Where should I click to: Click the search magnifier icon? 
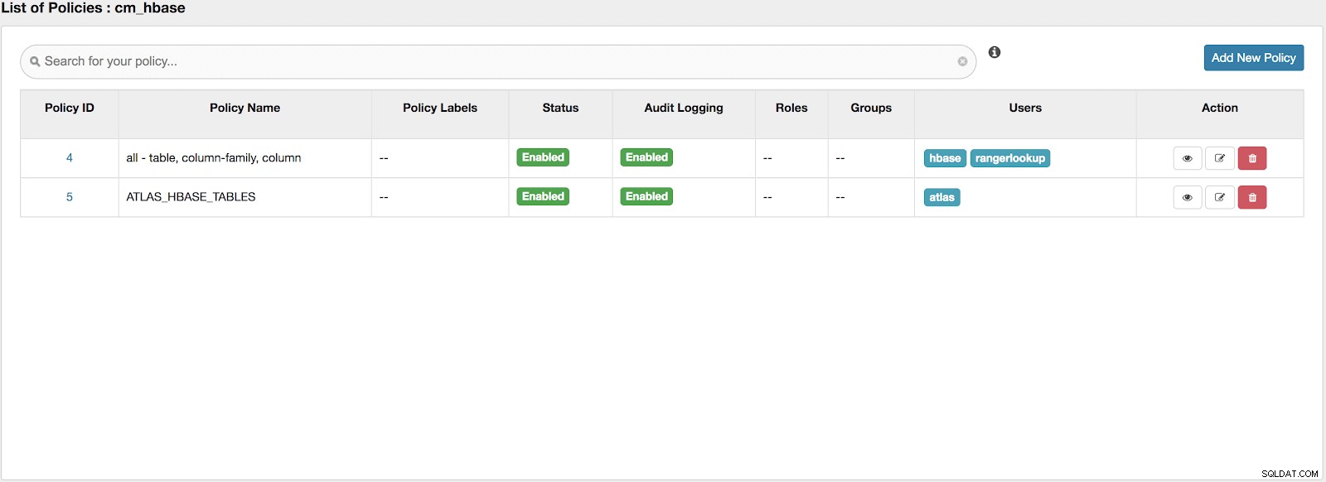(x=35, y=61)
